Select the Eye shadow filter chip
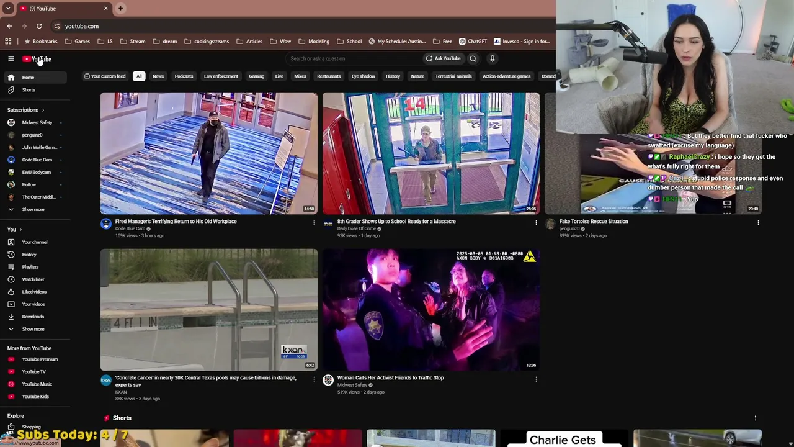This screenshot has width=794, height=447. pos(364,76)
